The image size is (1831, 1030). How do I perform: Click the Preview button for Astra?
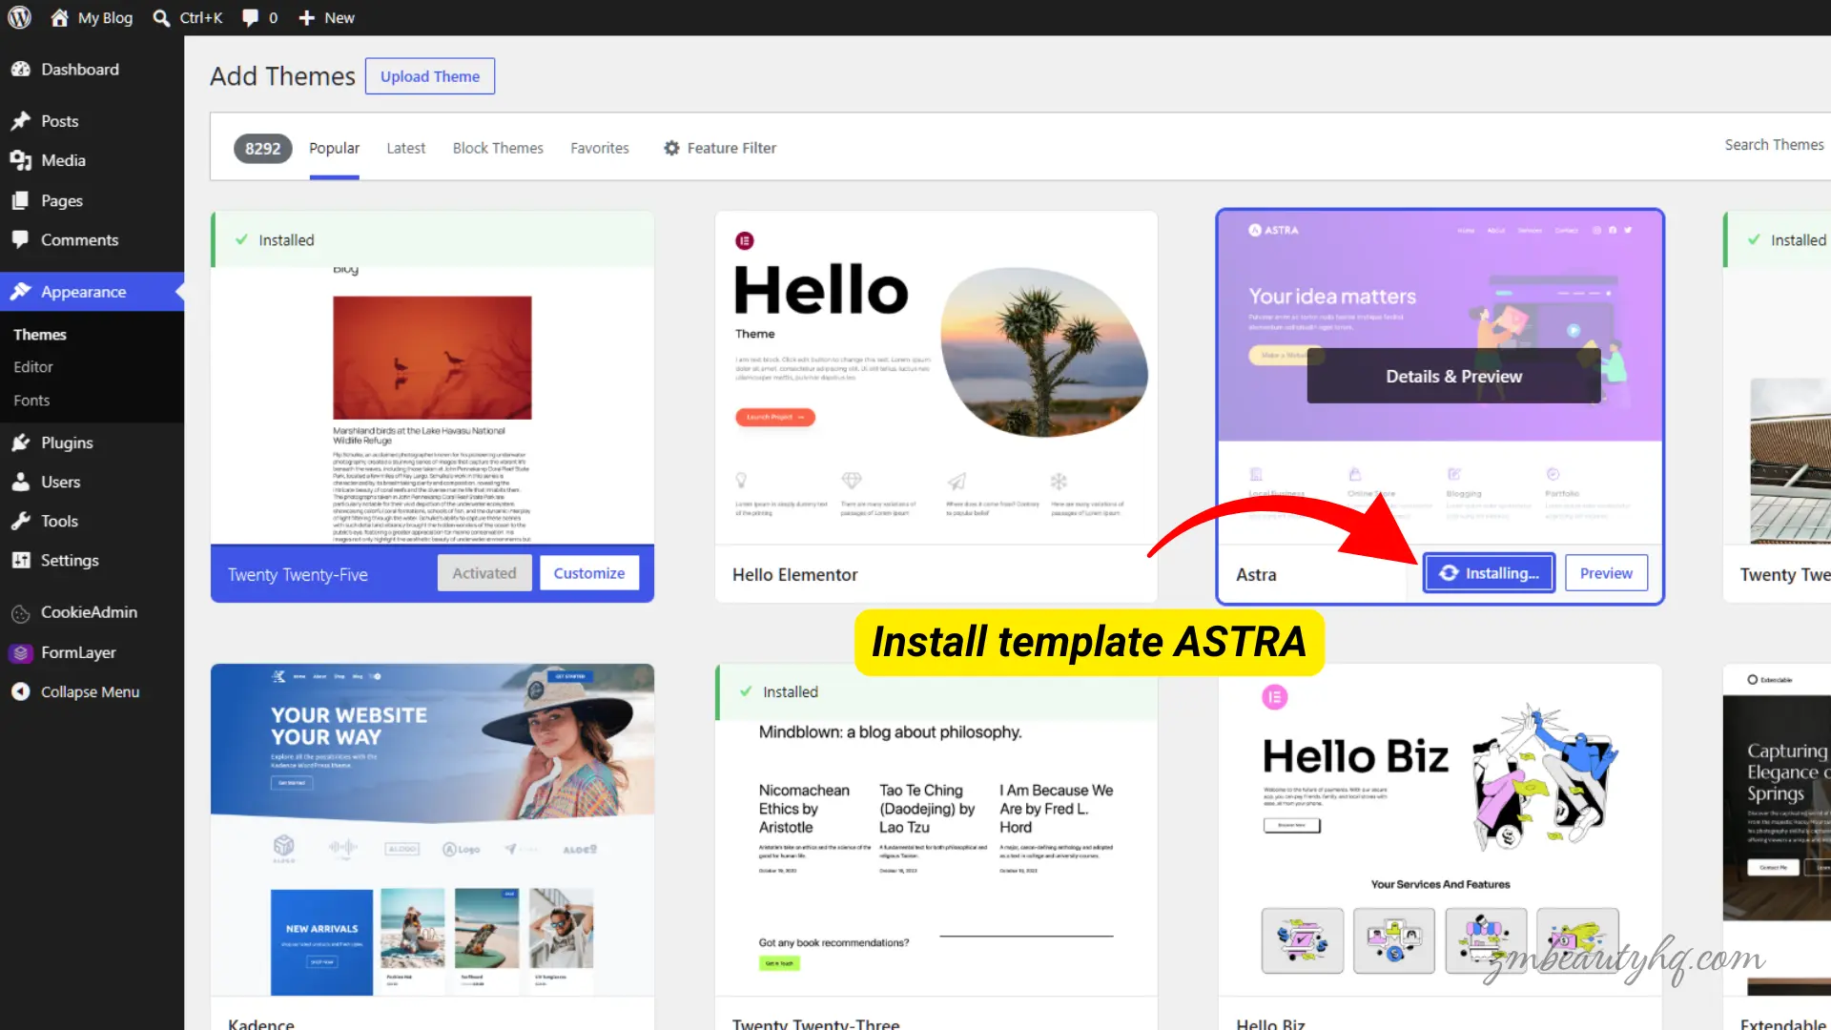pos(1606,573)
